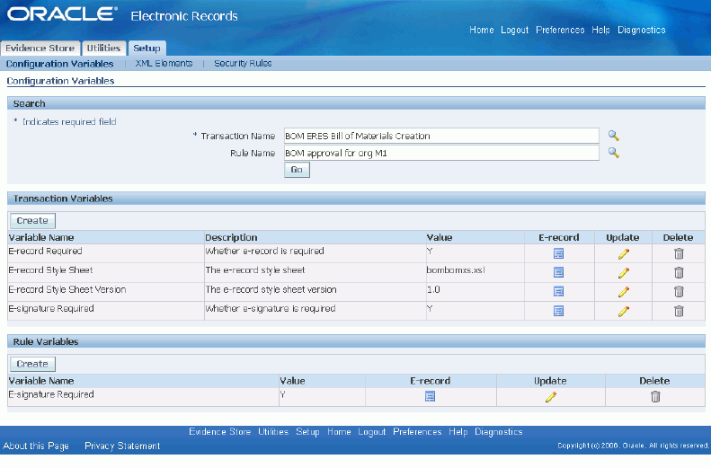Click 'Whether e-signature is required' description

271,308
